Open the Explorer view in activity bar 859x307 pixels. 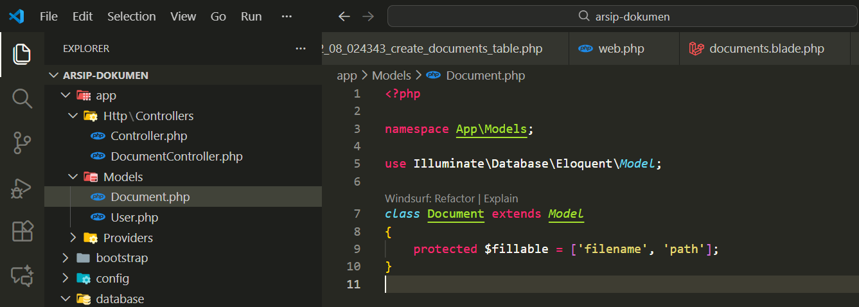pyautogui.click(x=22, y=54)
